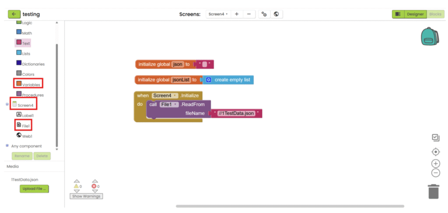Expand the Any component tree node
The image size is (448, 213).
[x=7, y=146]
